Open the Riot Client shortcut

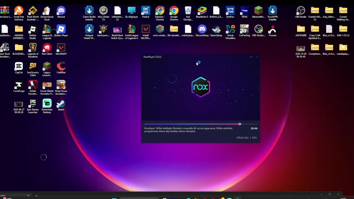47,49
